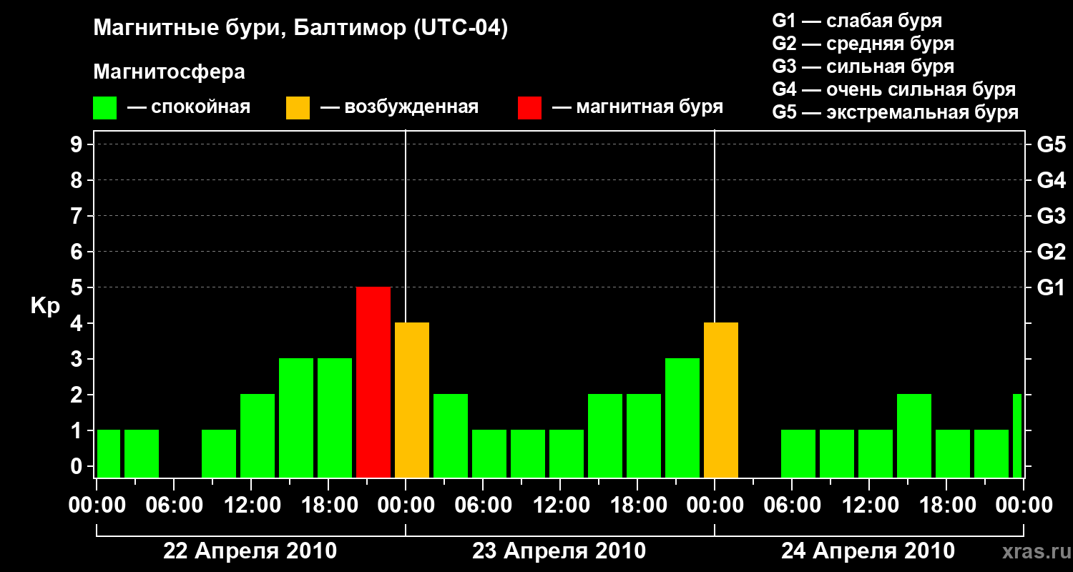Click the legend text '— магнитная буря'

pos(637,107)
